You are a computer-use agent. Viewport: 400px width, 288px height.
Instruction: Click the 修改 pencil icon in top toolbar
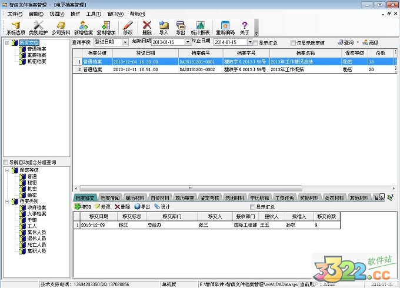point(128,27)
